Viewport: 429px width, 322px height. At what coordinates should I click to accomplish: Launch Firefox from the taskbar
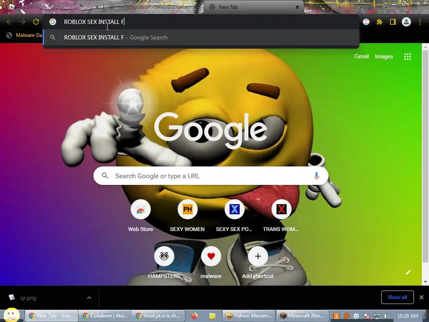pyautogui.click(x=194, y=316)
